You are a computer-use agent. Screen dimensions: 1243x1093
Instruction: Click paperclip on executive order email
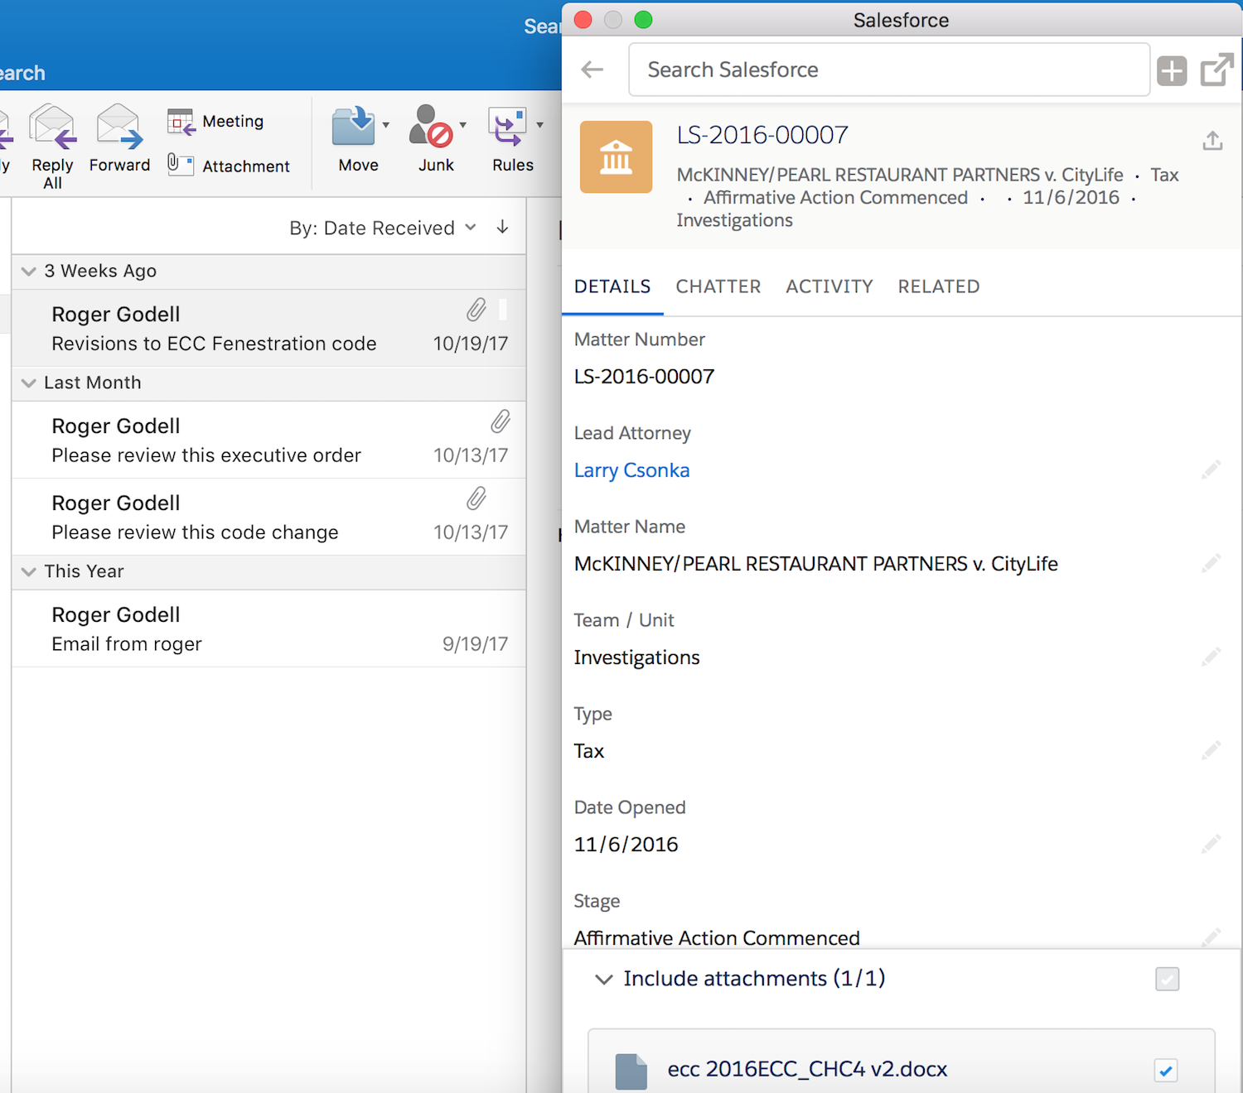point(500,421)
